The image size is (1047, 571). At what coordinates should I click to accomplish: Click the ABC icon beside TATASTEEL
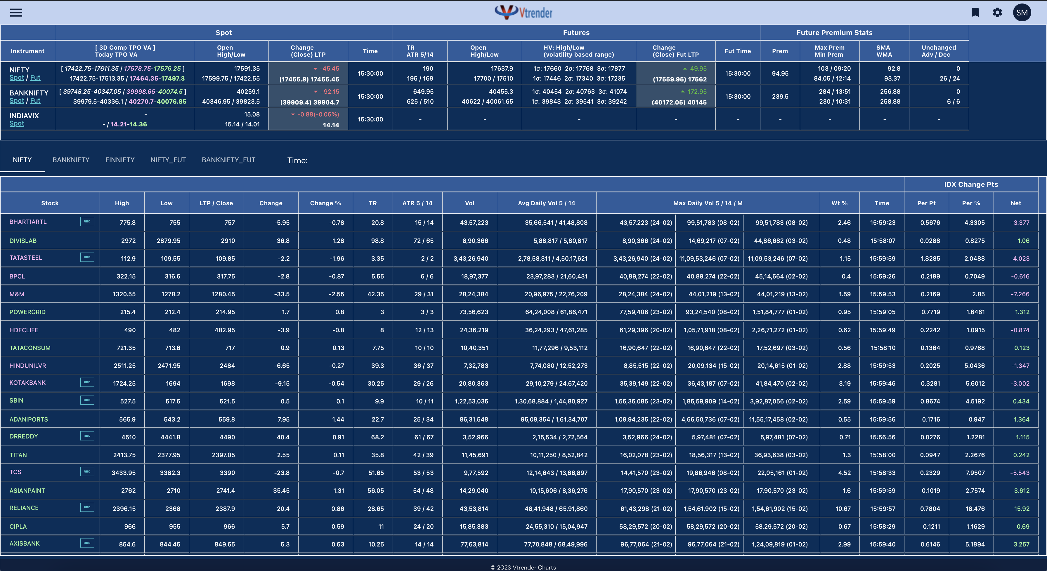[87, 257]
